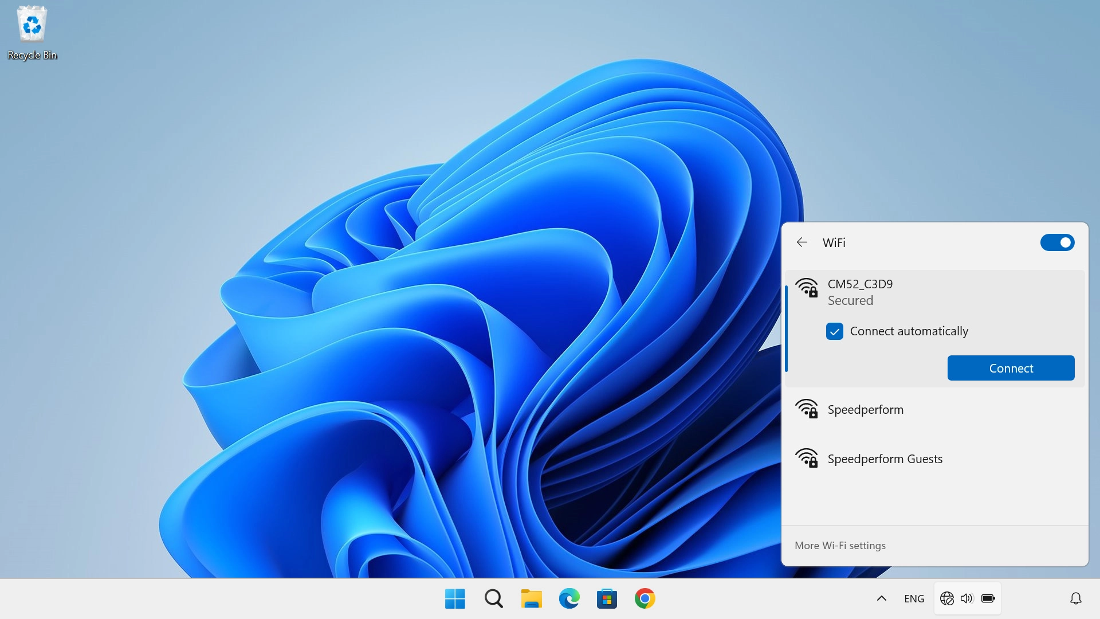Viewport: 1100px width, 619px height.
Task: Turn off the WiFi toggle switch
Action: coord(1057,242)
